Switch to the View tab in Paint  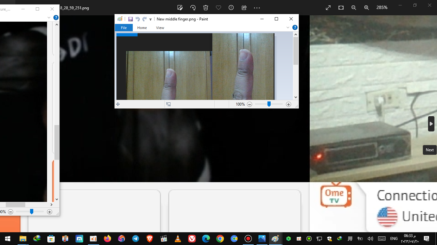(160, 28)
